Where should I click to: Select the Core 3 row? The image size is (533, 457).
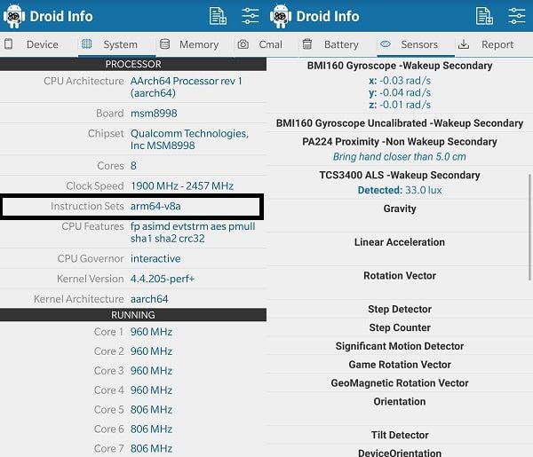coord(133,370)
